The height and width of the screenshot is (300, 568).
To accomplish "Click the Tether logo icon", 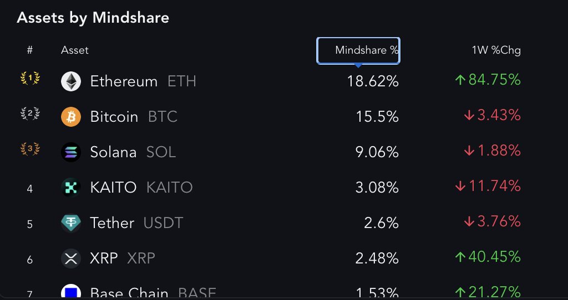I will 70,223.
